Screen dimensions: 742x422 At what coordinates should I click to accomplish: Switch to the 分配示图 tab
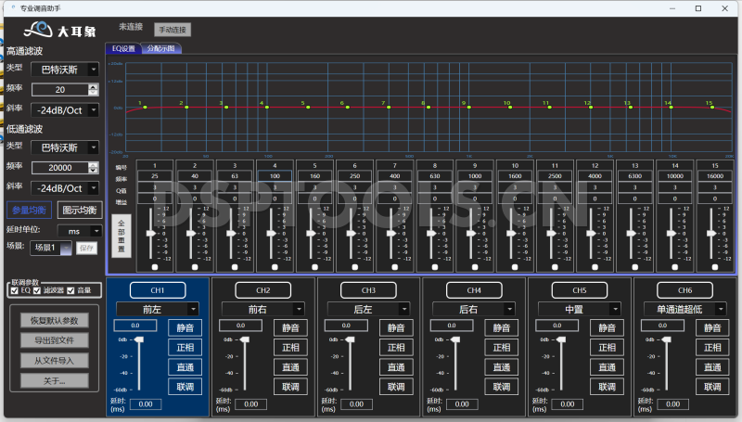161,48
